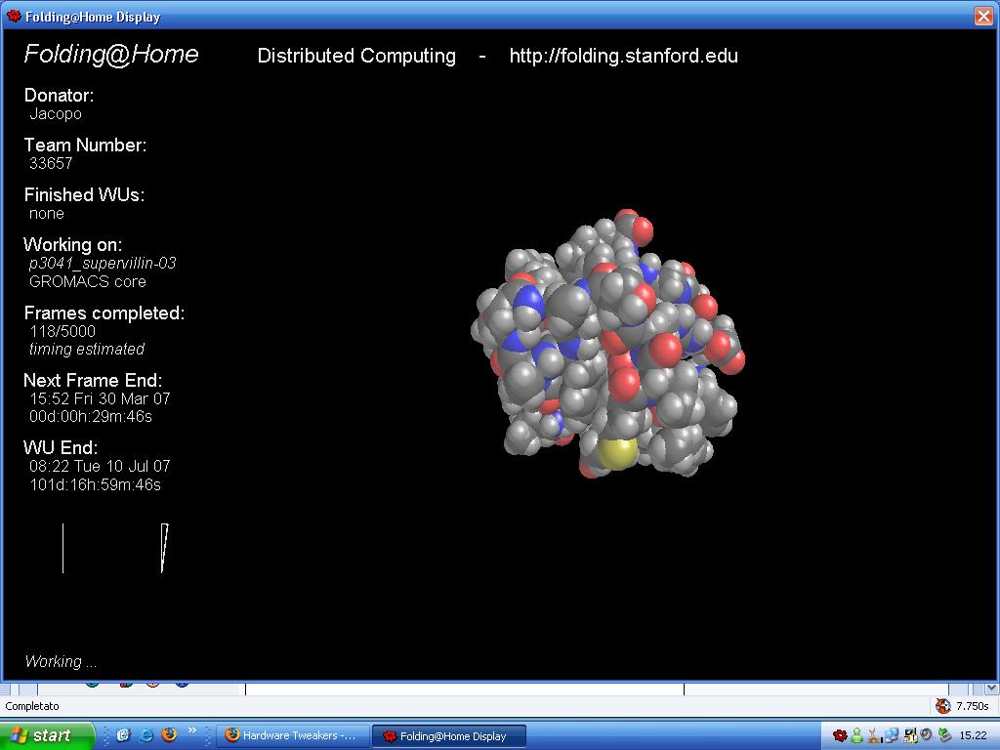Launch Firefox from quick launch
Screen dimensions: 1000x750
tap(169, 734)
